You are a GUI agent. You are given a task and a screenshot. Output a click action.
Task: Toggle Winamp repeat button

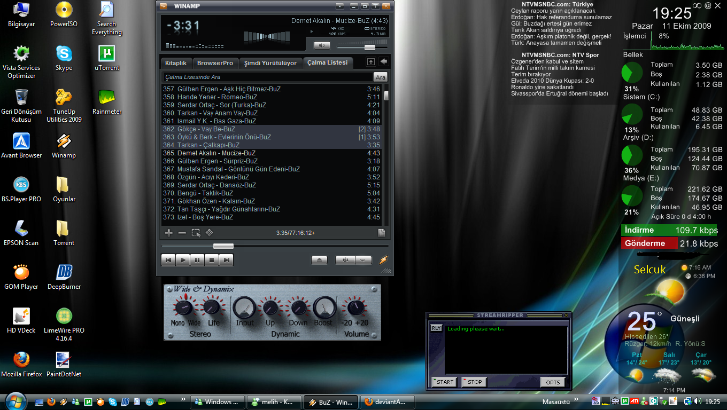362,260
